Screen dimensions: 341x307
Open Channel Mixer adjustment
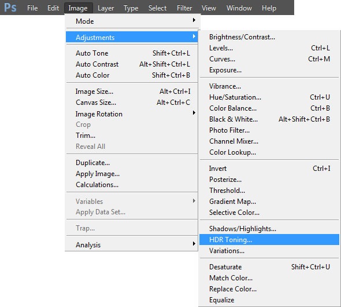point(269,141)
